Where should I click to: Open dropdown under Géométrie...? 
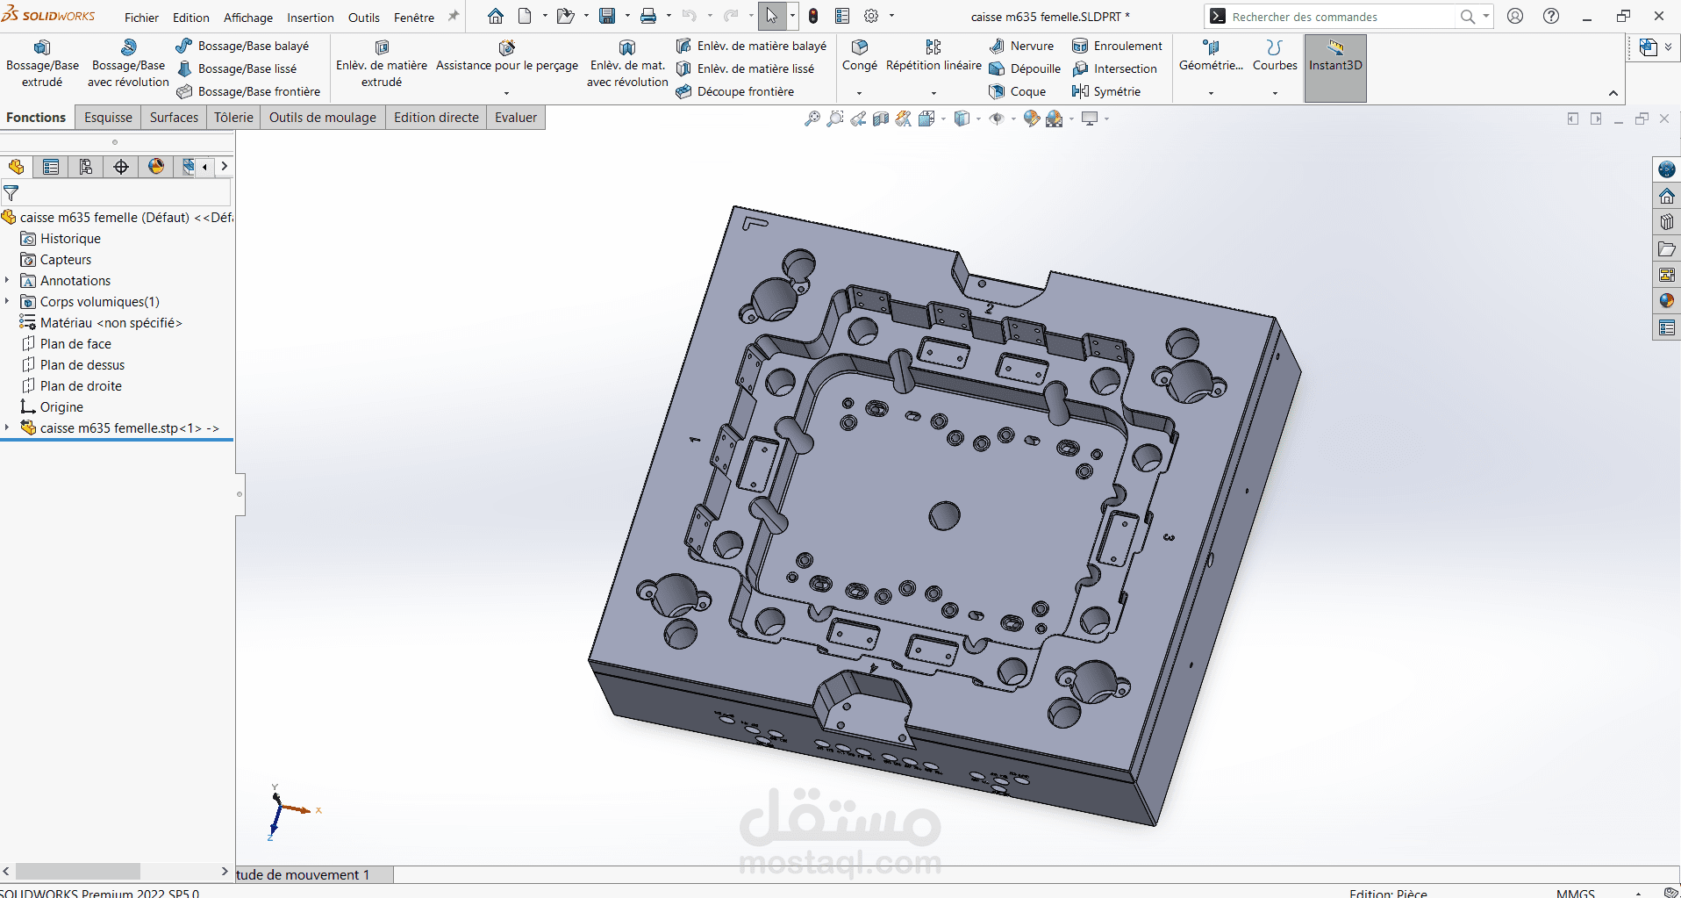coord(1211,93)
